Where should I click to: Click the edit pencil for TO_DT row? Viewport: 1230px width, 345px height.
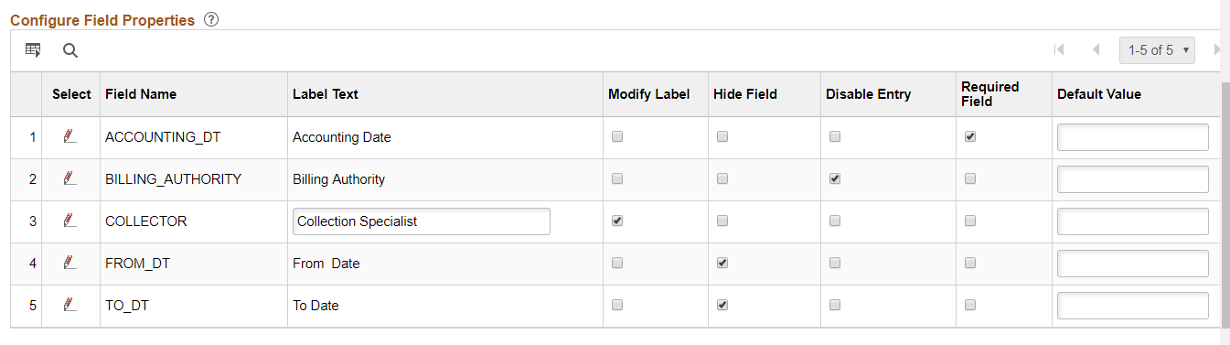pos(70,305)
